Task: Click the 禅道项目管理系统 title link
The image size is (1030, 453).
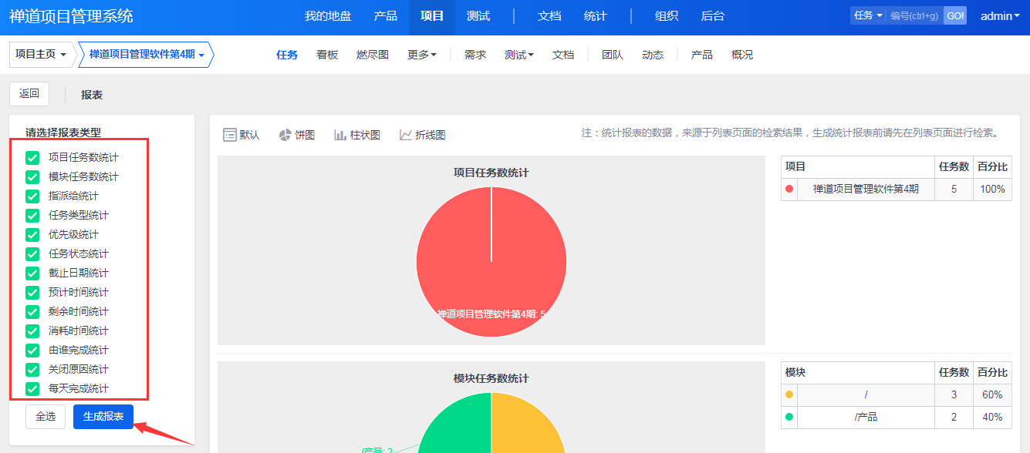Action: 71,16
